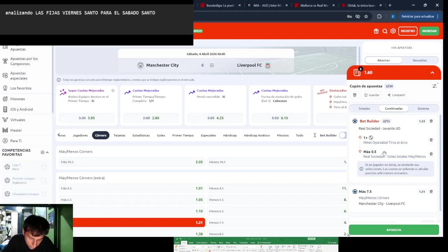448x252 pixels.
Task: Click the lightning bolt icon in match header
Action: click(202, 65)
